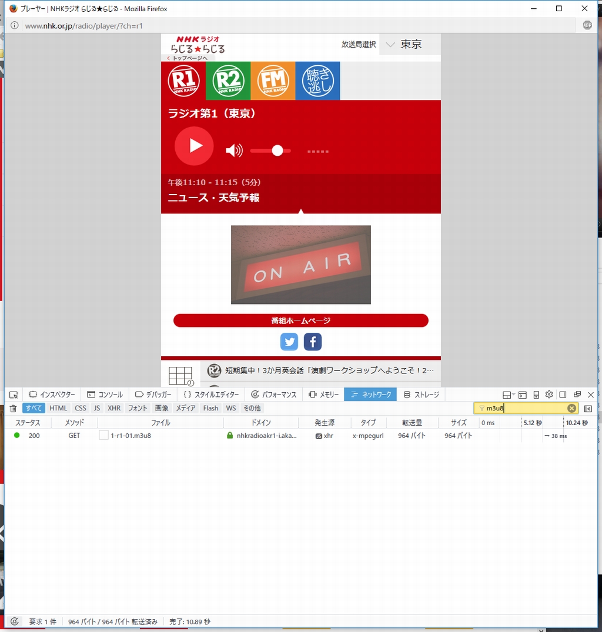Play the ラジオ第1 live stream
Screen dimensions: 602x632
coord(194,146)
